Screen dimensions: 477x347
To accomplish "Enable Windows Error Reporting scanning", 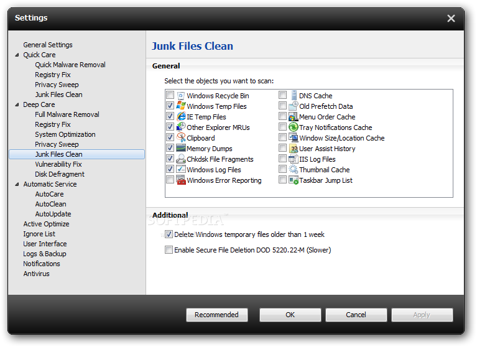I will (170, 180).
